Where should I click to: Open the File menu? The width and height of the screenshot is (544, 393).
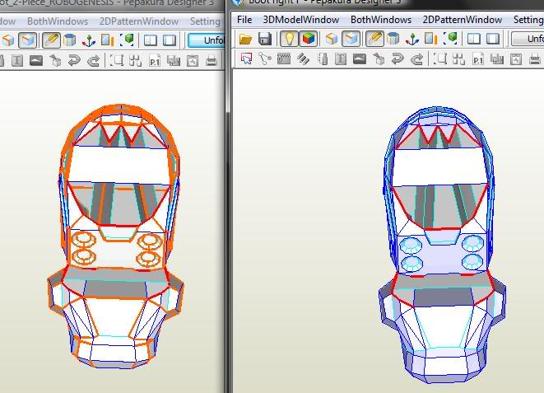pyautogui.click(x=244, y=20)
